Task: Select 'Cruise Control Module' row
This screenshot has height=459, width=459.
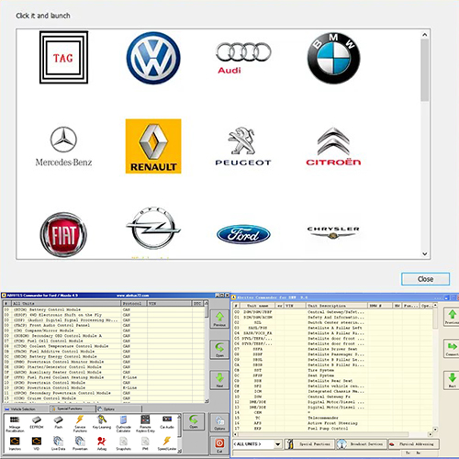Action: pyautogui.click(x=104, y=398)
